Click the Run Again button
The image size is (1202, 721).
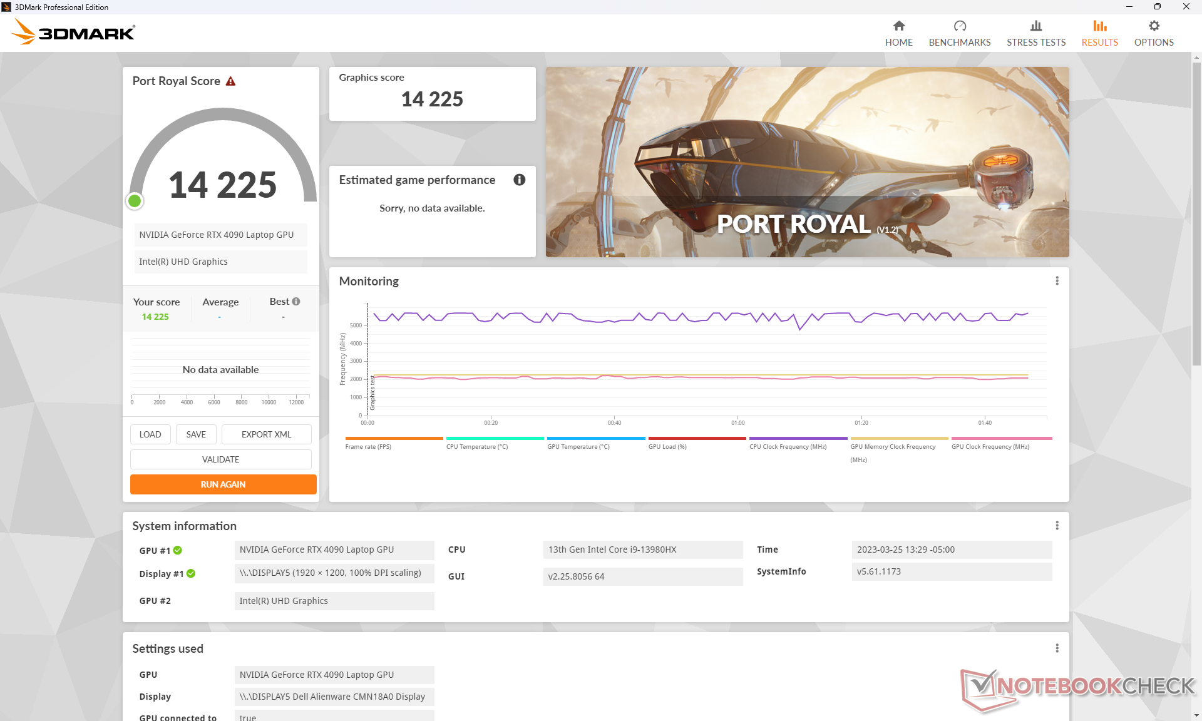pyautogui.click(x=223, y=484)
